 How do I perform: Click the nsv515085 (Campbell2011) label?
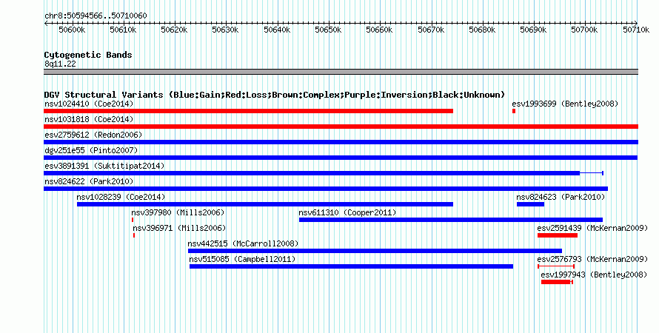[x=242, y=259]
